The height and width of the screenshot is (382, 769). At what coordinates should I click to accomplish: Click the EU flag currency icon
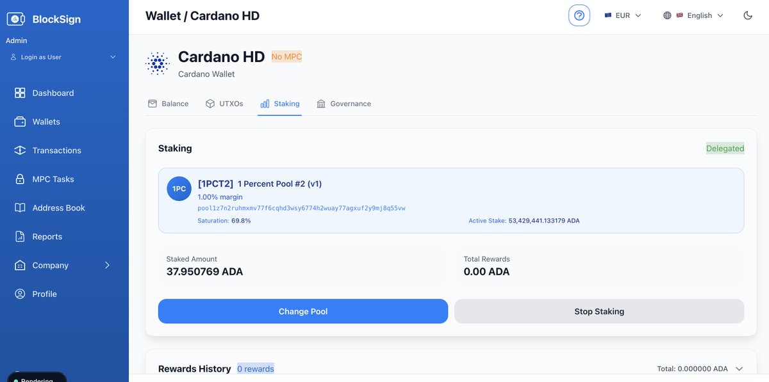coord(608,15)
